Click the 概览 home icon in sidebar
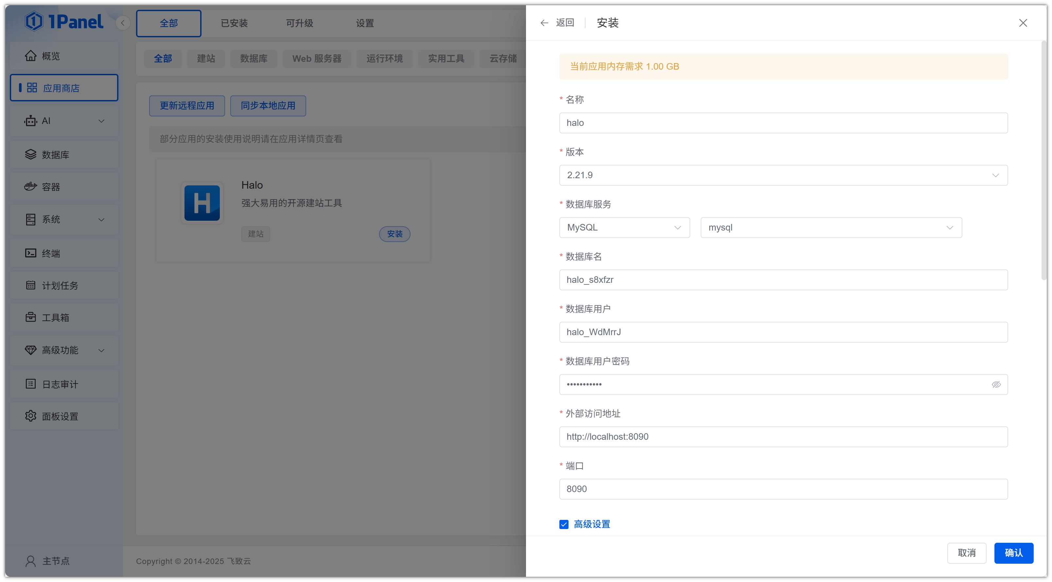Viewport: 1052px width, 582px height. pyautogui.click(x=31, y=56)
